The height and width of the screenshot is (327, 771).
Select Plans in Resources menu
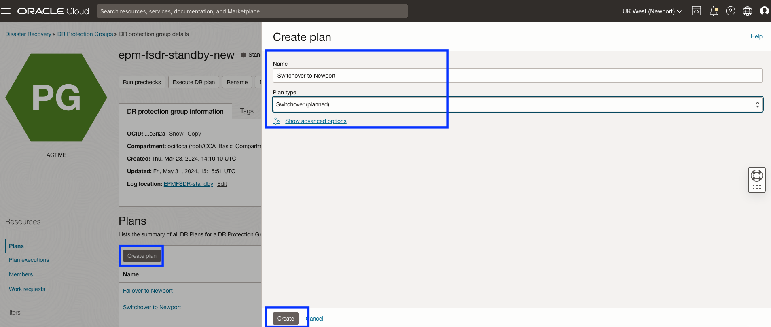pos(17,246)
